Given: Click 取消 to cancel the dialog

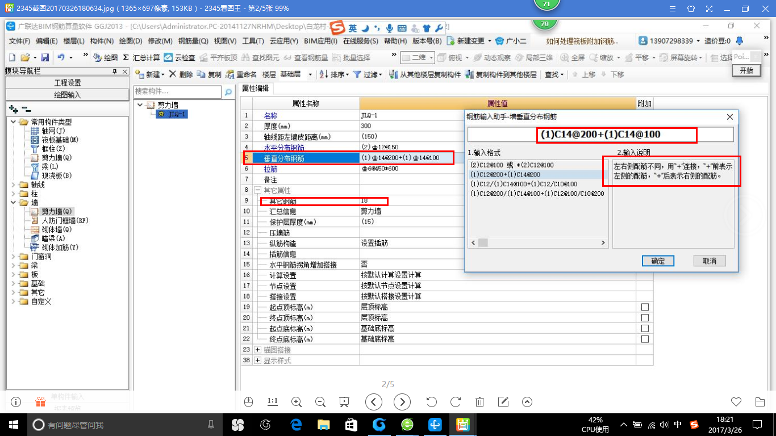Looking at the screenshot, I should point(710,261).
